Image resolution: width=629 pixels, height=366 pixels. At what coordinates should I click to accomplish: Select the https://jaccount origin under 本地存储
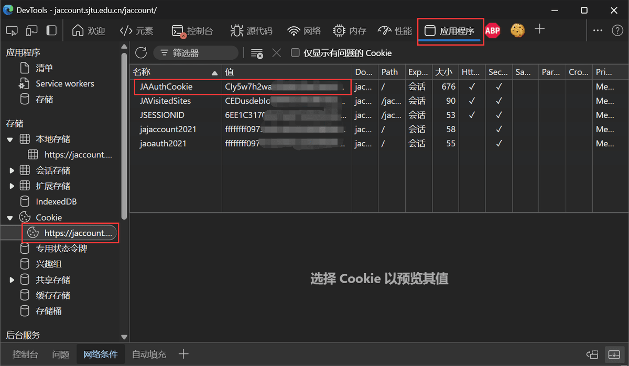78,155
